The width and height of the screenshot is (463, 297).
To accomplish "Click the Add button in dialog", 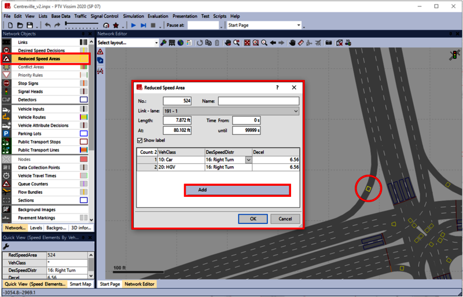I will [237, 190].
